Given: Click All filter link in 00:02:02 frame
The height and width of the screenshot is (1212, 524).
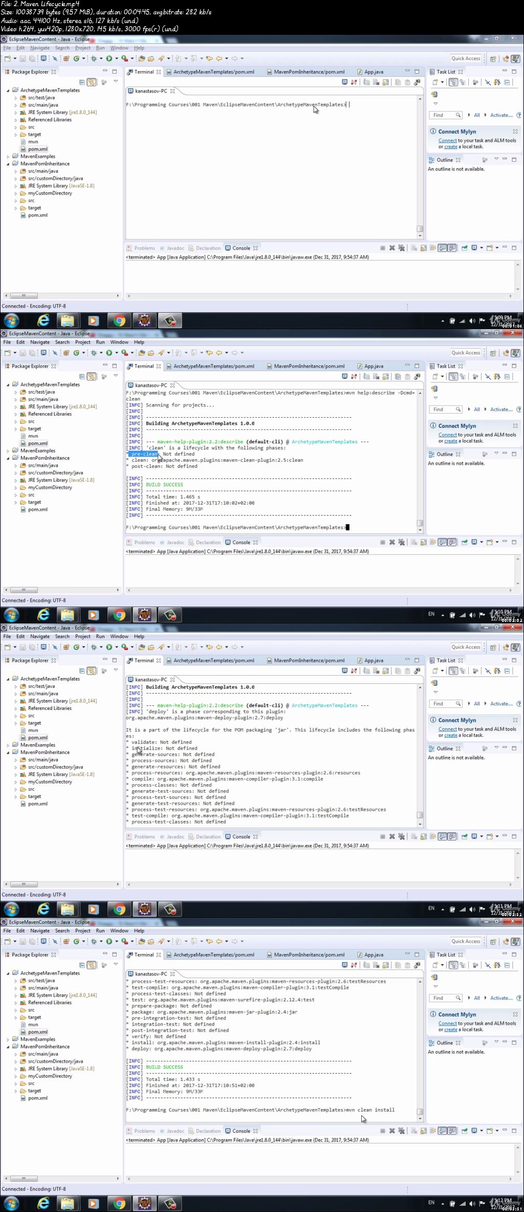Looking at the screenshot, I should click(477, 409).
